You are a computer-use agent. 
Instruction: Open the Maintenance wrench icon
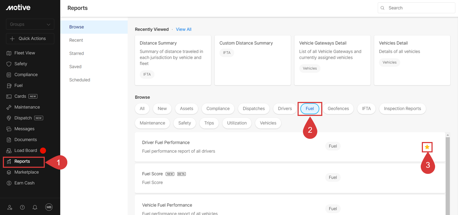pyautogui.click(x=9, y=107)
